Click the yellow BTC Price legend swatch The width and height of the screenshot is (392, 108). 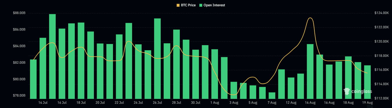178,5
